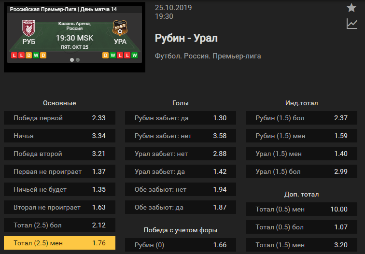The width and height of the screenshot is (365, 254).
Task: Click Казань Арена, Россия venue text
Action: point(74,26)
